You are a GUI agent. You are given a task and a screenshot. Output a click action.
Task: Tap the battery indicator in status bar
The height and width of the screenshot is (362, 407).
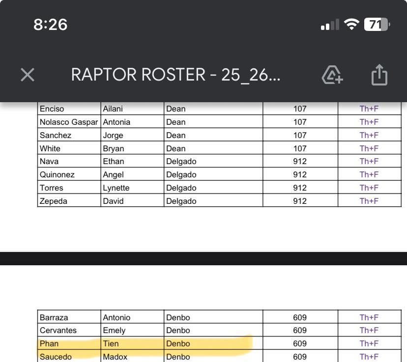pos(377,25)
